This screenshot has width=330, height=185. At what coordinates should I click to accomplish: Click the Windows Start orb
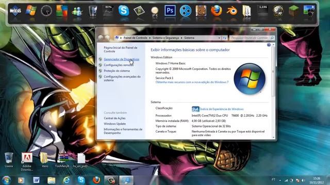pos(6,180)
